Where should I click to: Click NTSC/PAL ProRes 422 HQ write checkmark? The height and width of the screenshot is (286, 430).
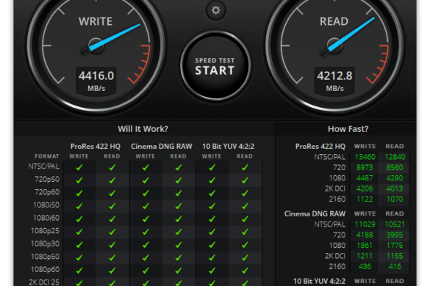(79, 167)
